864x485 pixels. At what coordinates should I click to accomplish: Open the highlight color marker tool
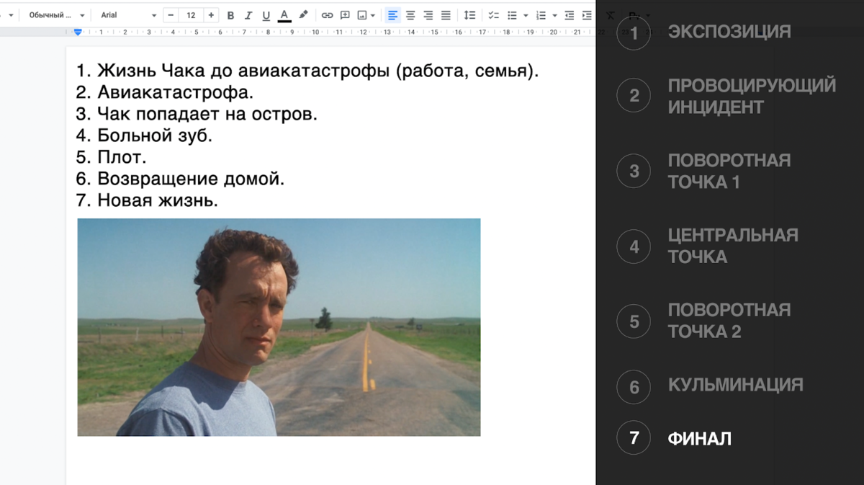tap(303, 15)
